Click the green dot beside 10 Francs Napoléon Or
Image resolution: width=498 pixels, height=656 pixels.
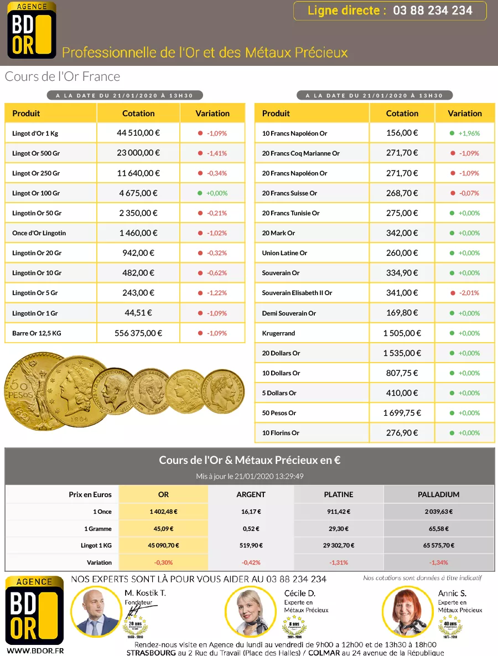point(452,133)
